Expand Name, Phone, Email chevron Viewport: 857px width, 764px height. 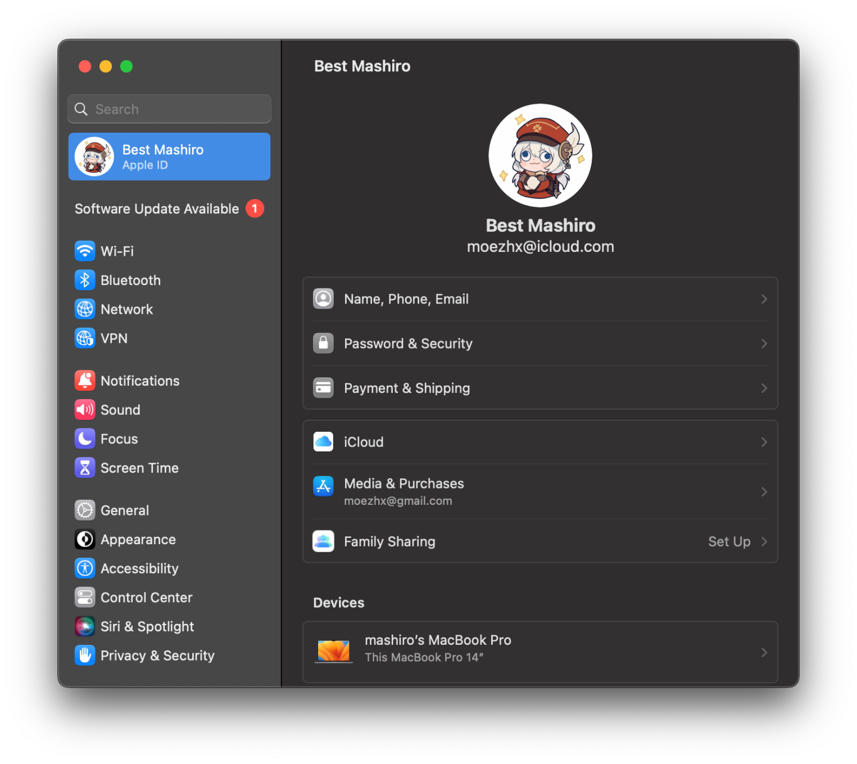pyautogui.click(x=764, y=299)
